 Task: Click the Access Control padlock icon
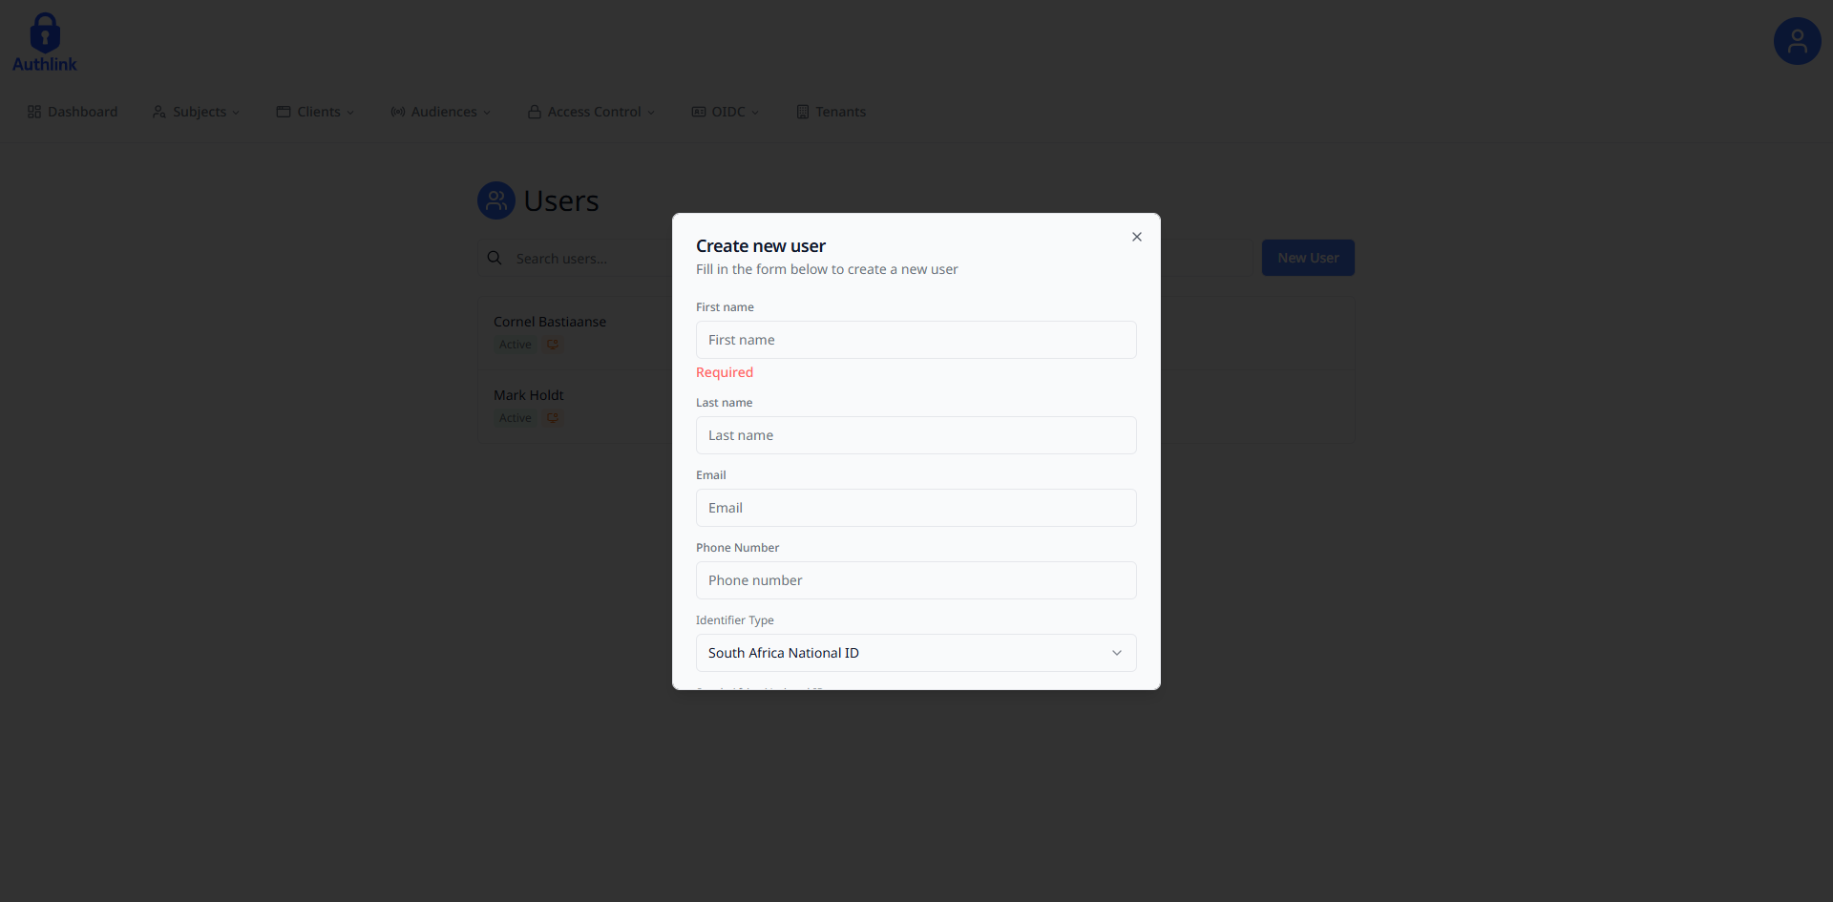pos(534,112)
